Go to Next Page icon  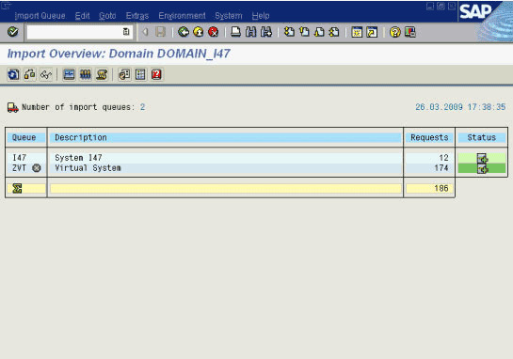[x=319, y=32]
